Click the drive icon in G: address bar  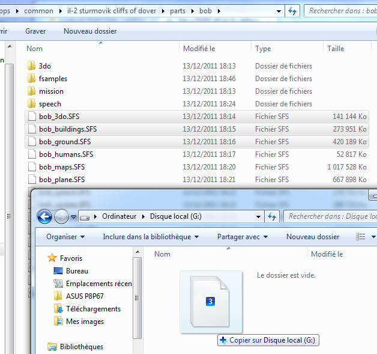(x=85, y=217)
